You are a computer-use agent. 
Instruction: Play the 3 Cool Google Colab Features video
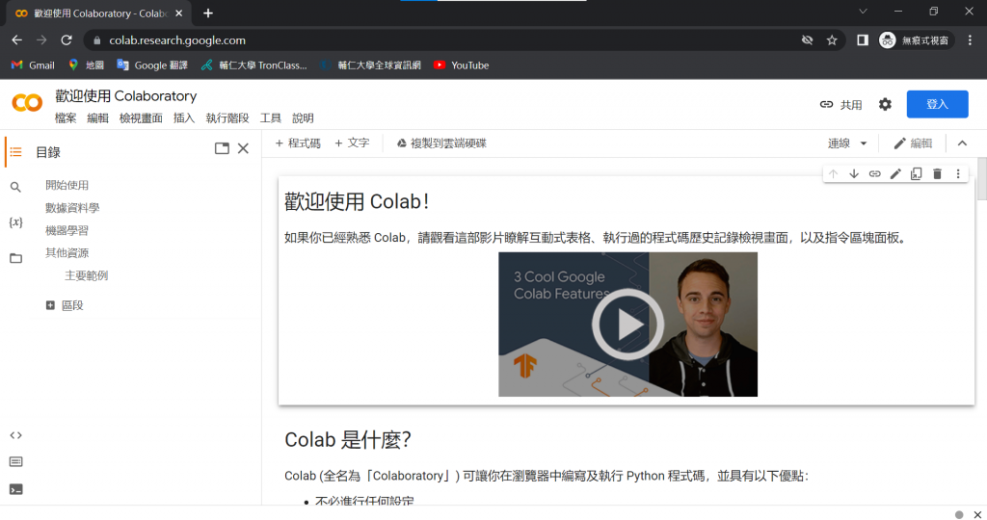[627, 325]
